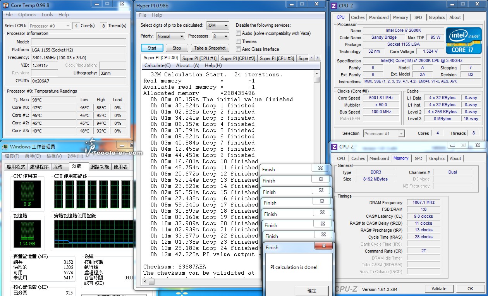Expand the Processors count dropdown
Viewport: 488px width, 296px height.
tap(220, 36)
